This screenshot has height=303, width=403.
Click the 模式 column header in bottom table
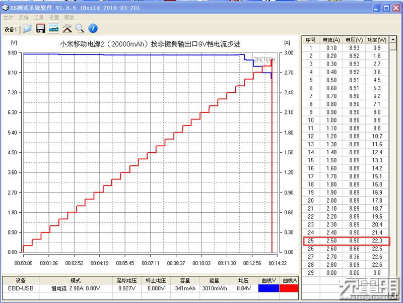click(76, 280)
